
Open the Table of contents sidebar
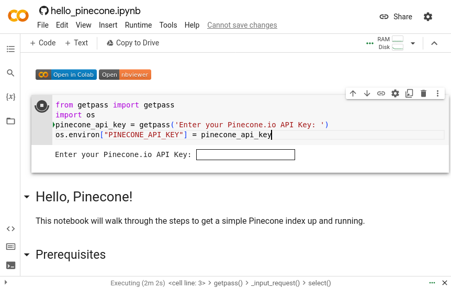coord(10,49)
